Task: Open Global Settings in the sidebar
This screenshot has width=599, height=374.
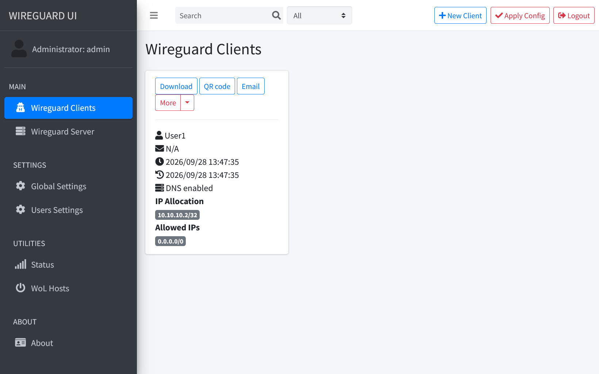Action: pos(68,186)
